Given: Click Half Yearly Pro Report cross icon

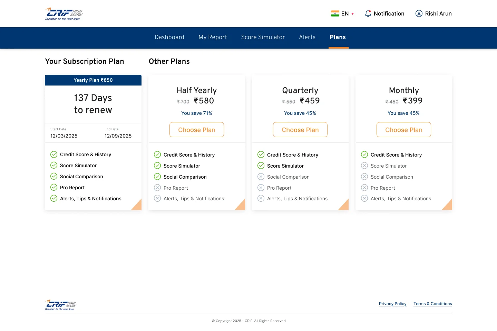Looking at the screenshot, I should pyautogui.click(x=157, y=188).
